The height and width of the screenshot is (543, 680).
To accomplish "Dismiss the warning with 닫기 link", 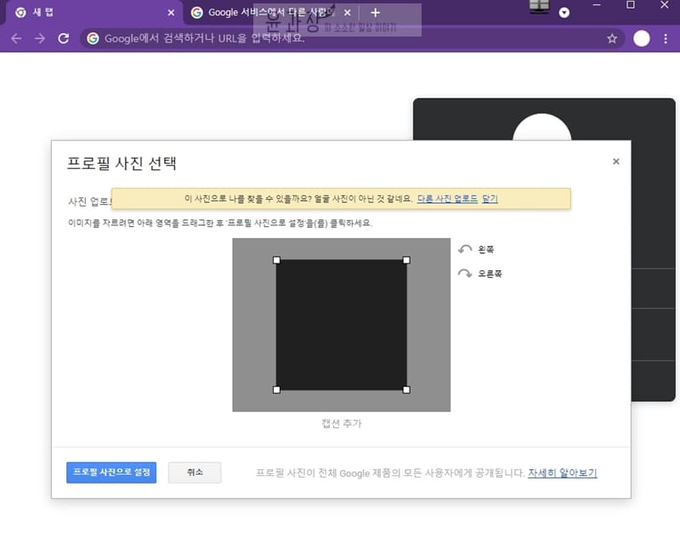I will [x=490, y=199].
